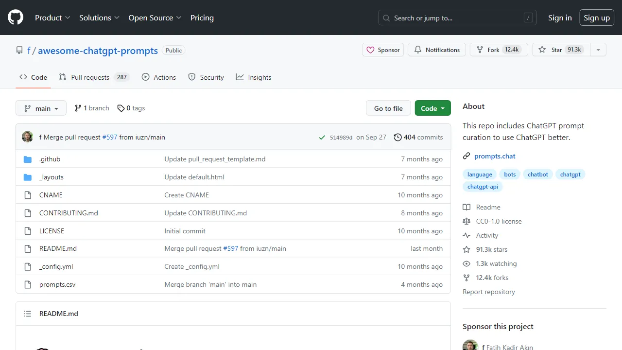Open Pricing in top navigation
This screenshot has width=622, height=350.
click(202, 17)
